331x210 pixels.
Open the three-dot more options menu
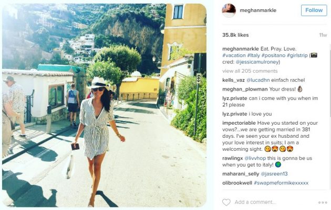(x=323, y=203)
